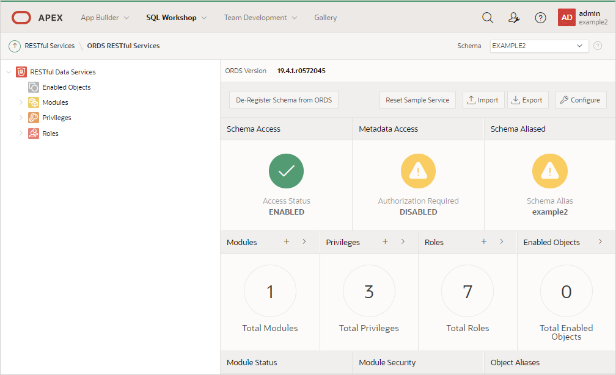Viewport: 616px width, 375px height.
Task: Open the Team Development menu arrow
Action: (x=295, y=18)
